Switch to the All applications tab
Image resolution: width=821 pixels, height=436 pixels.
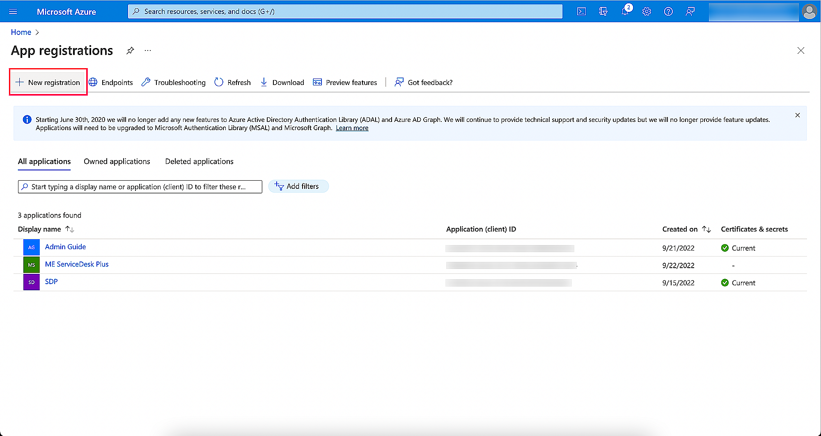(44, 162)
